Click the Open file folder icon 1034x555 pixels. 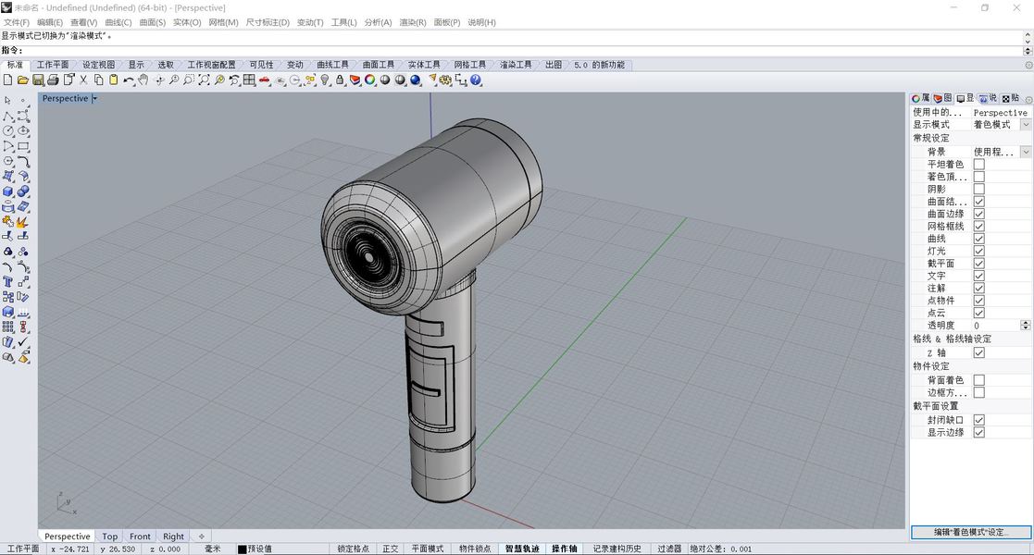(x=22, y=80)
